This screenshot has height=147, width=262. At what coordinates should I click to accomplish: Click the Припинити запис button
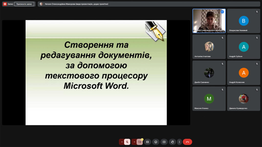(x=24, y=4)
